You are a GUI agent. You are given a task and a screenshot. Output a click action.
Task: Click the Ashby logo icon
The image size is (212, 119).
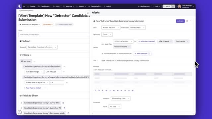(19, 6)
